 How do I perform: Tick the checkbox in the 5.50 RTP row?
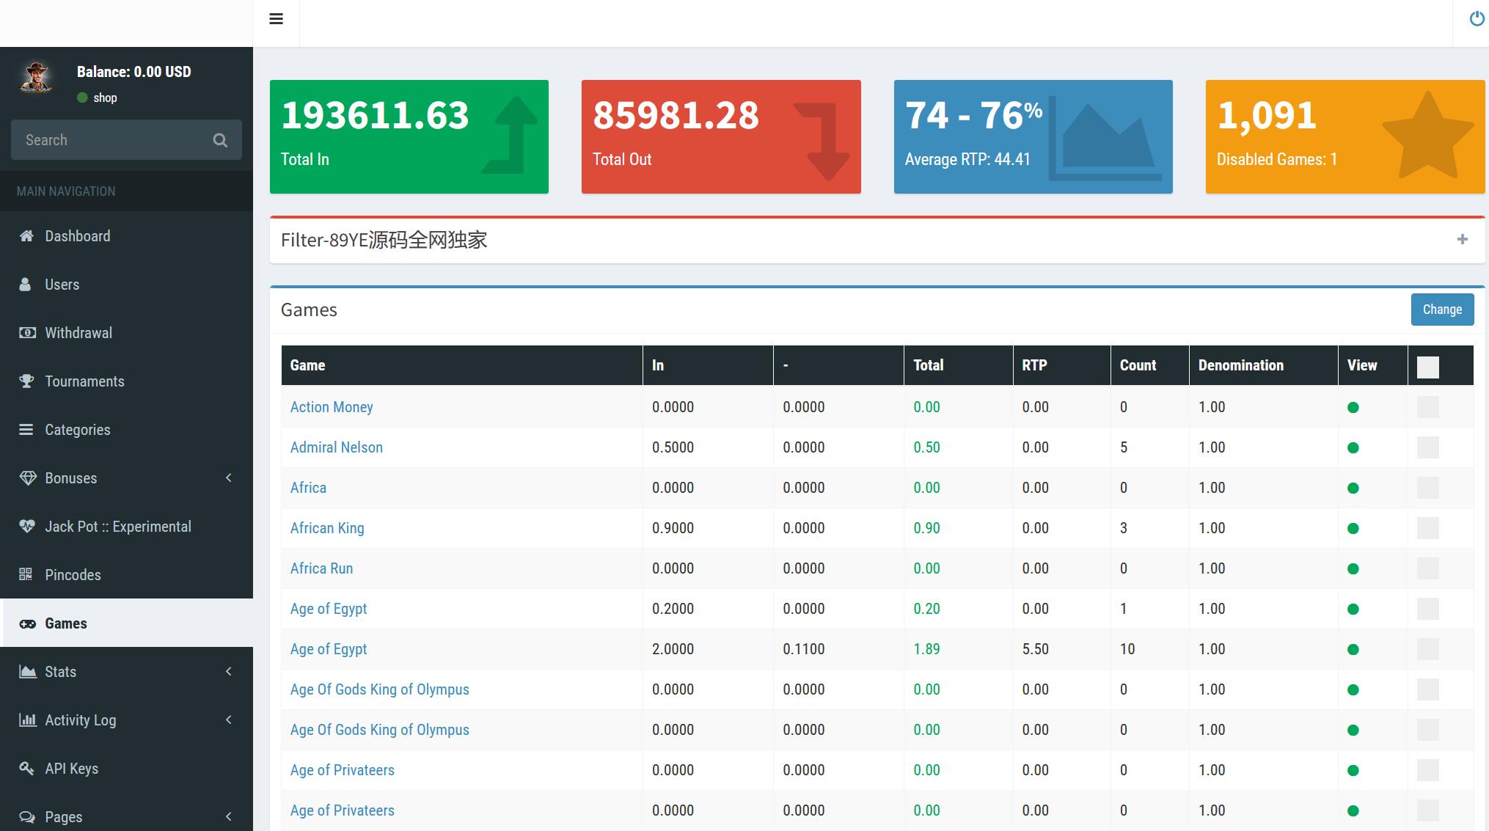point(1427,649)
